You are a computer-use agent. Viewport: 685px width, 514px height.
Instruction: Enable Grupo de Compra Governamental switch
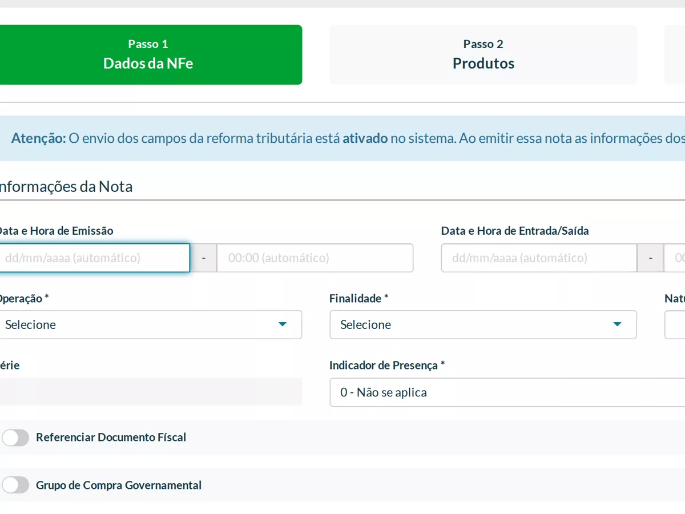[15, 485]
